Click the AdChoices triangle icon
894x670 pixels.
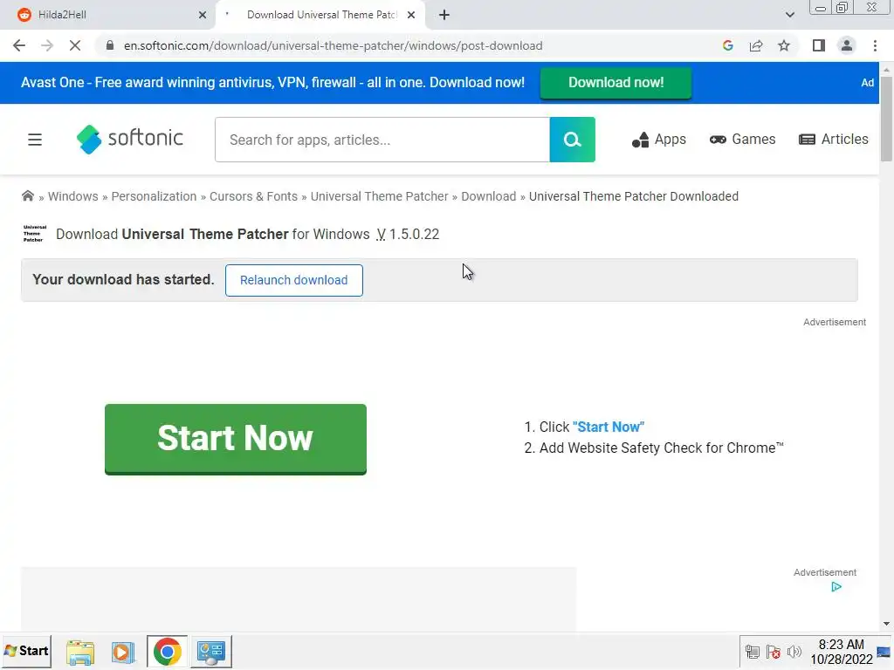point(836,587)
